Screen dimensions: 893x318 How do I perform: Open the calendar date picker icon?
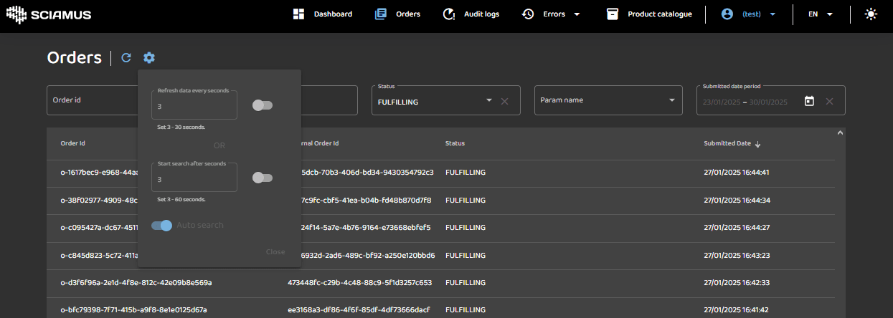(x=809, y=101)
